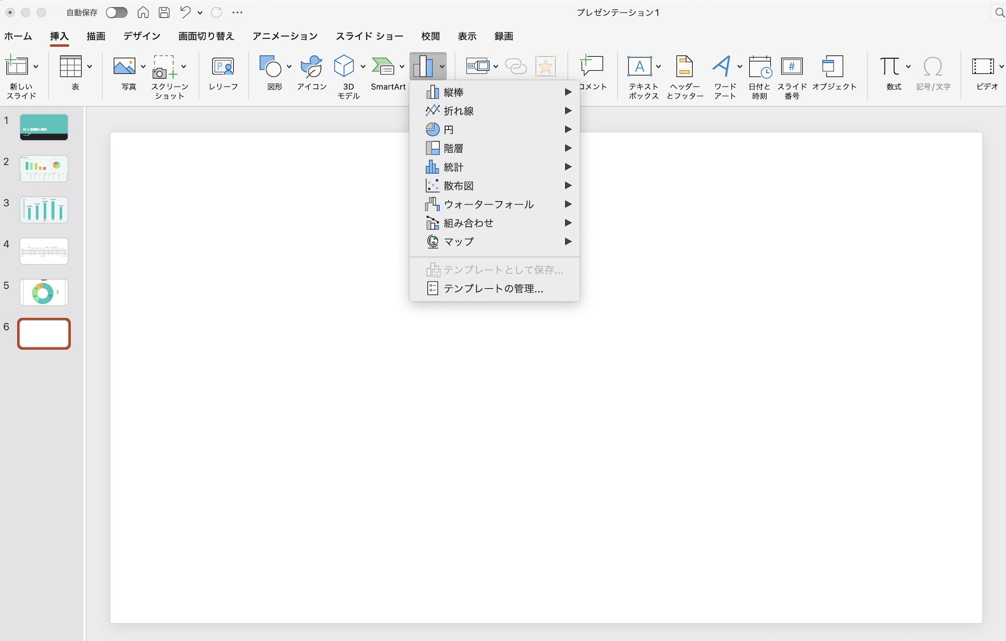Click the search magnifier icon

point(999,13)
